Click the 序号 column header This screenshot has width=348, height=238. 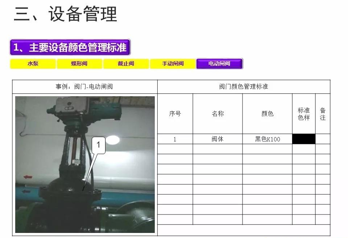click(175, 114)
